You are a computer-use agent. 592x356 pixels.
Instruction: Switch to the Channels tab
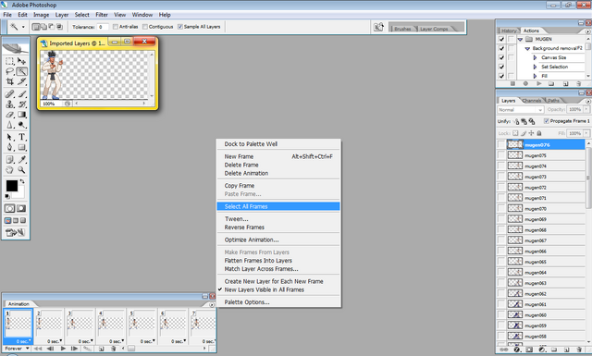532,101
